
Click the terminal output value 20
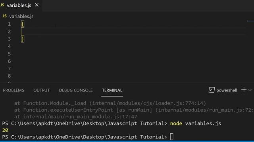click(x=5, y=130)
